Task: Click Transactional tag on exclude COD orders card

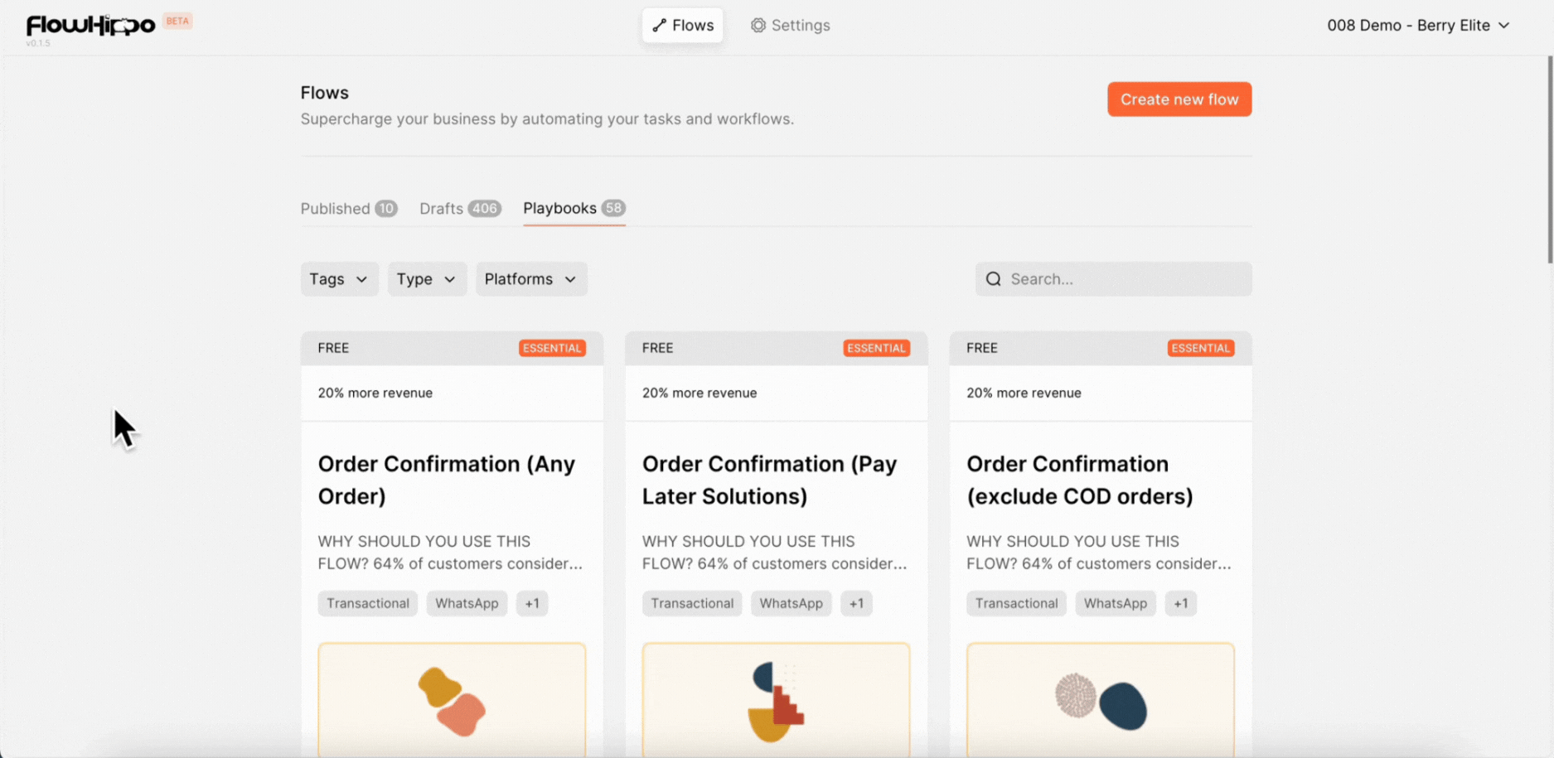Action: 1016,603
